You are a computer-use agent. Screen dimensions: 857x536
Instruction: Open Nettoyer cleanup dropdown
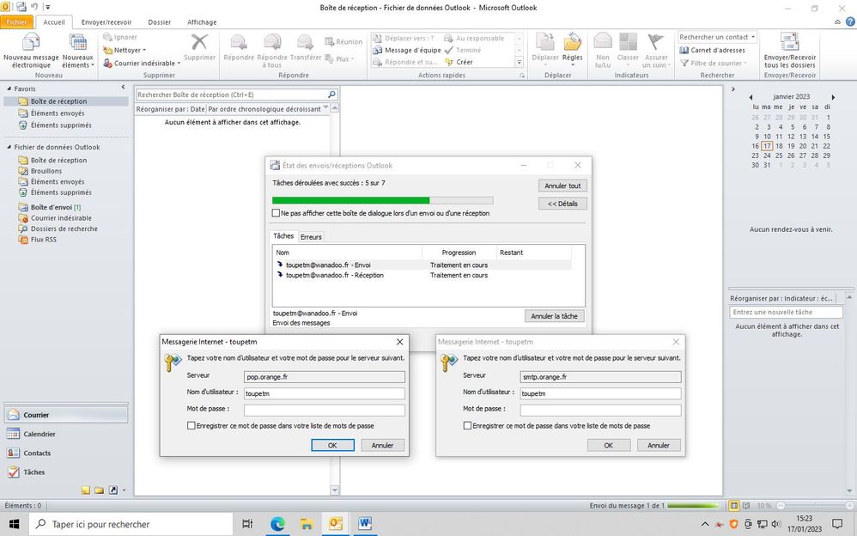coord(125,51)
